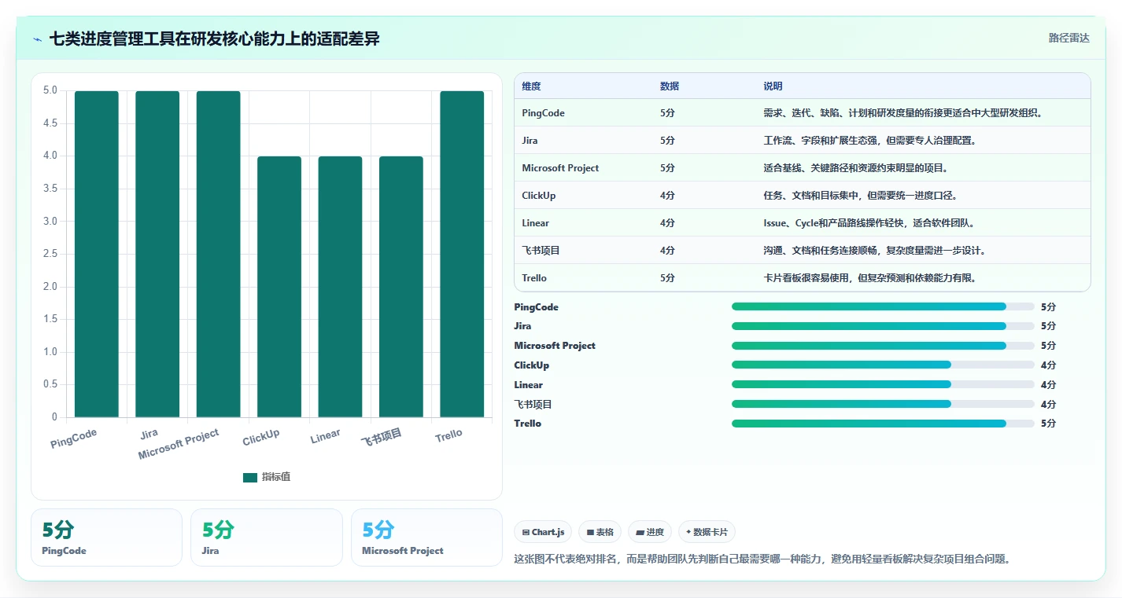Select the Jira 5分 data card
Viewport: 1122px width, 598px height.
click(267, 537)
